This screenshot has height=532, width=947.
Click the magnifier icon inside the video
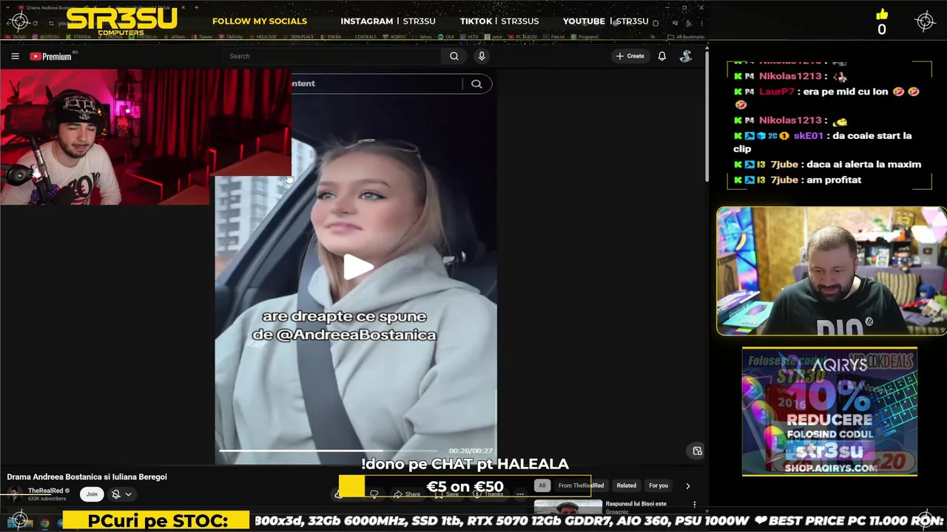(476, 83)
